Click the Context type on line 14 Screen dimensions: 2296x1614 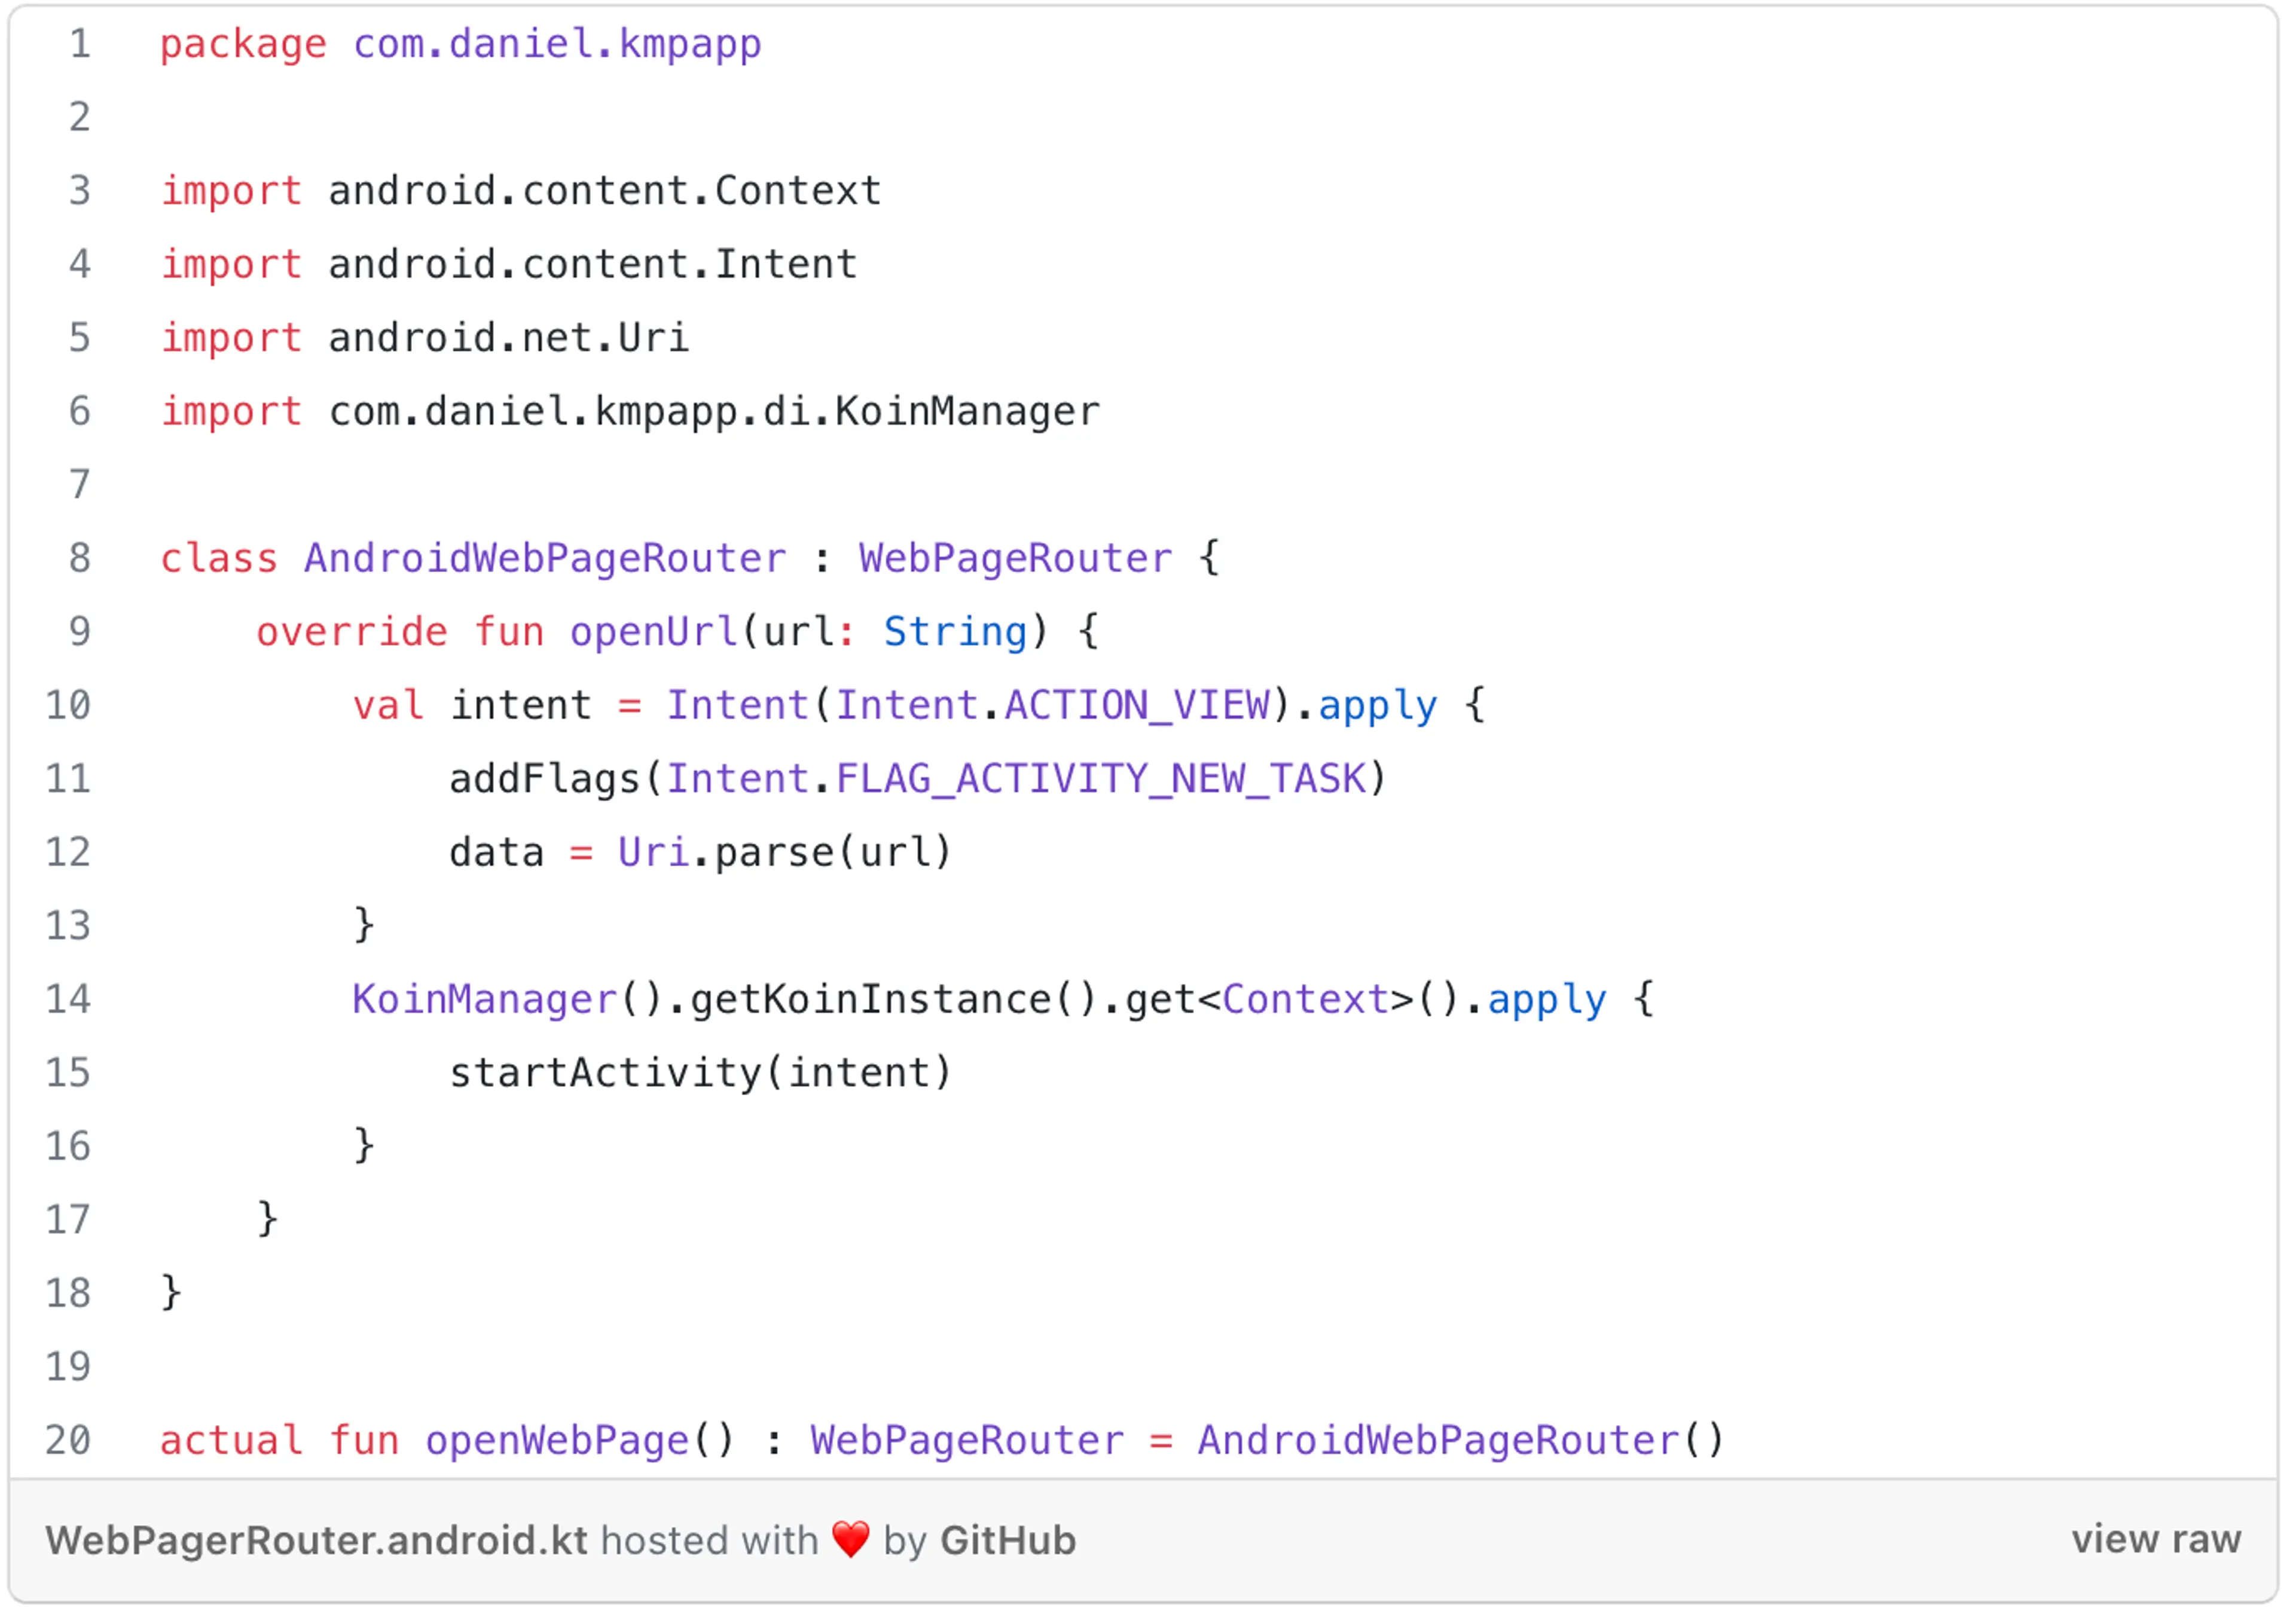1305,1000
